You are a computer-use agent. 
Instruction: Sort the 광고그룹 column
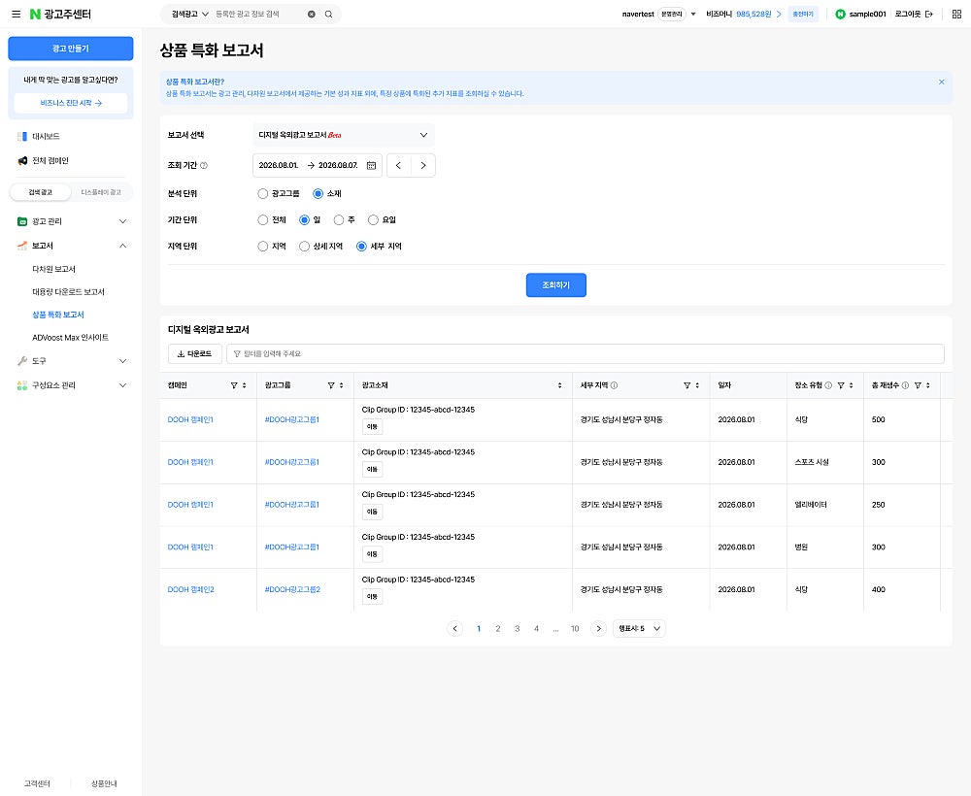coord(341,385)
